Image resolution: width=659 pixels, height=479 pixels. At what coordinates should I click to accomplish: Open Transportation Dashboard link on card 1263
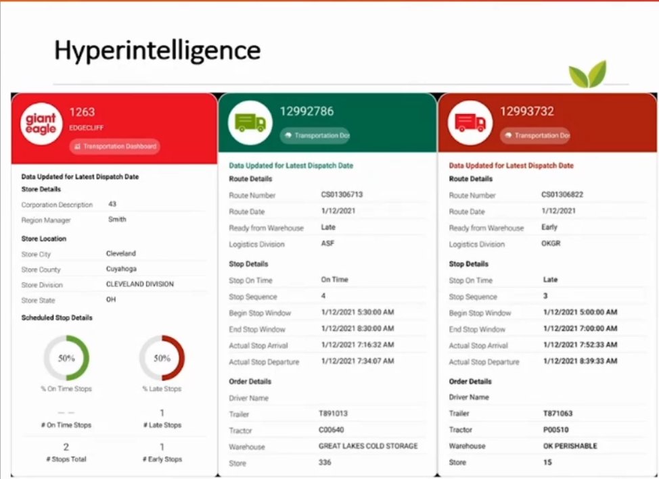[x=115, y=147]
